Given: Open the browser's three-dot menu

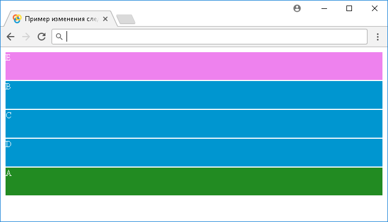Looking at the screenshot, I should 377,37.
